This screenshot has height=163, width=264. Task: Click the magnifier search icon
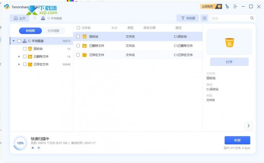tap(252, 18)
